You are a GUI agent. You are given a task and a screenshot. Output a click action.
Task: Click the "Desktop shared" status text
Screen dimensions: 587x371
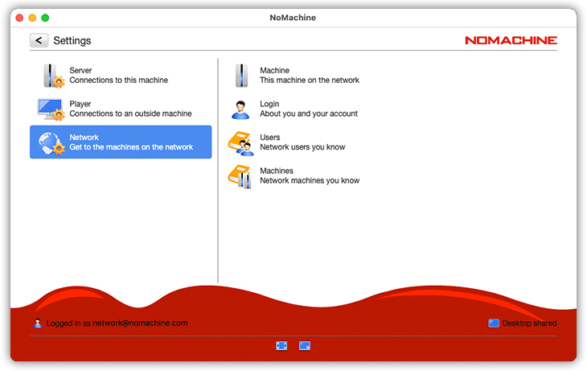pos(529,324)
